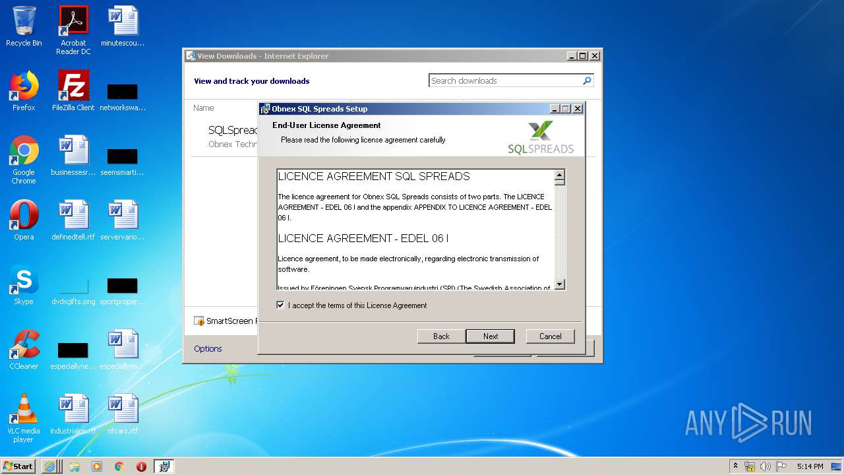This screenshot has height=475, width=844.
Task: Click the magnifier in Search downloads
Action: coord(587,80)
